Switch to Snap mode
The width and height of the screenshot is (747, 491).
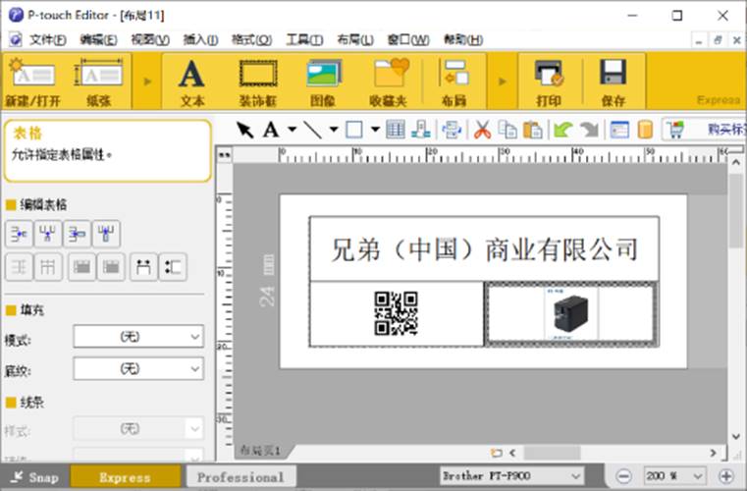click(x=34, y=476)
